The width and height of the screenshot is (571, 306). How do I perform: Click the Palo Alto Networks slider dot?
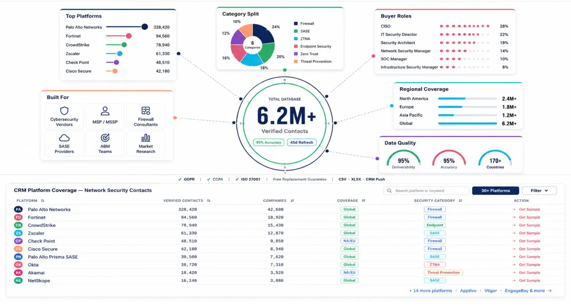(x=145, y=27)
